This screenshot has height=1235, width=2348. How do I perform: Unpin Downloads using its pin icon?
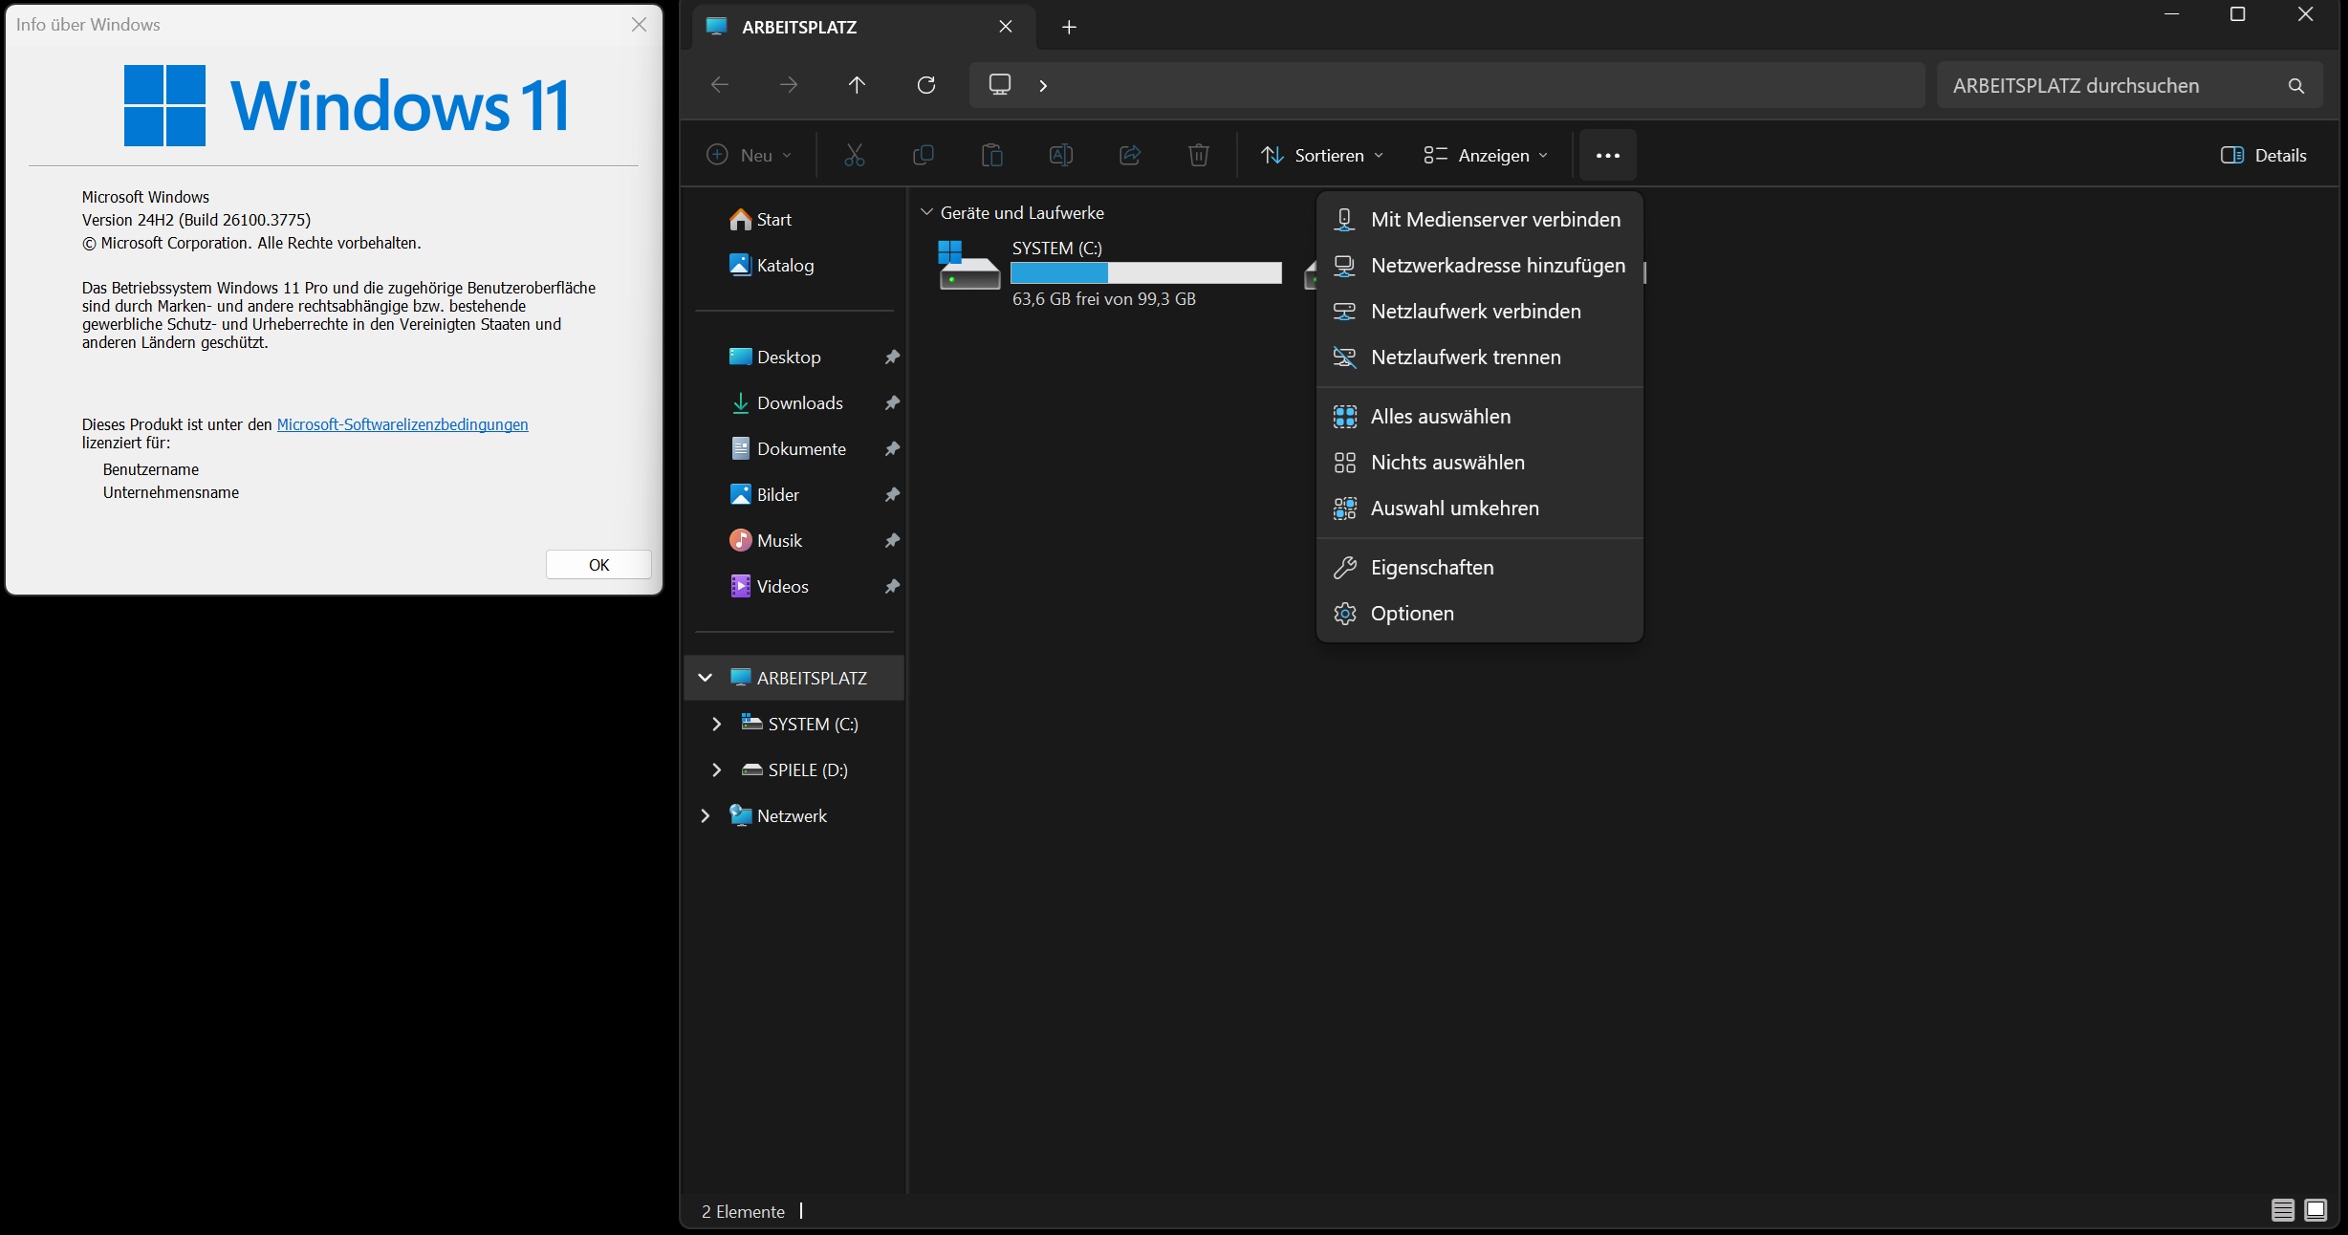[892, 403]
